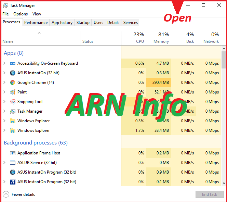
Task: Open the Options menu
Action: pos(21,14)
